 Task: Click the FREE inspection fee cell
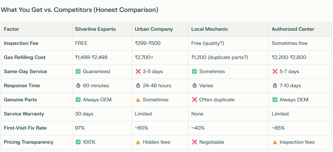(x=81, y=43)
